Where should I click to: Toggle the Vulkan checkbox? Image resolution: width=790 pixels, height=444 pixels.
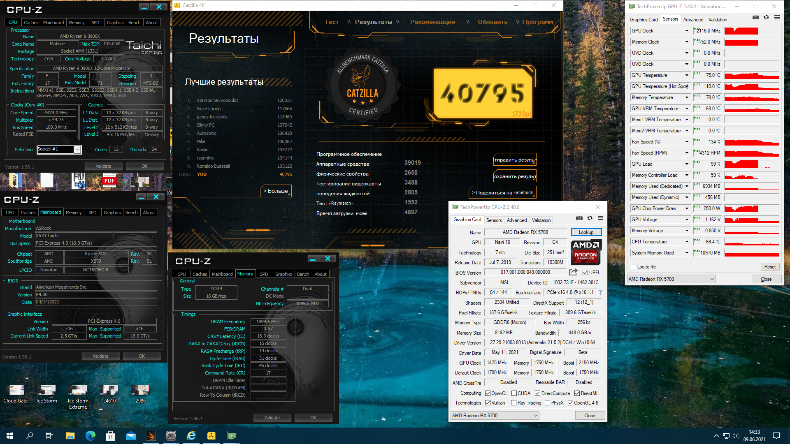[488, 403]
